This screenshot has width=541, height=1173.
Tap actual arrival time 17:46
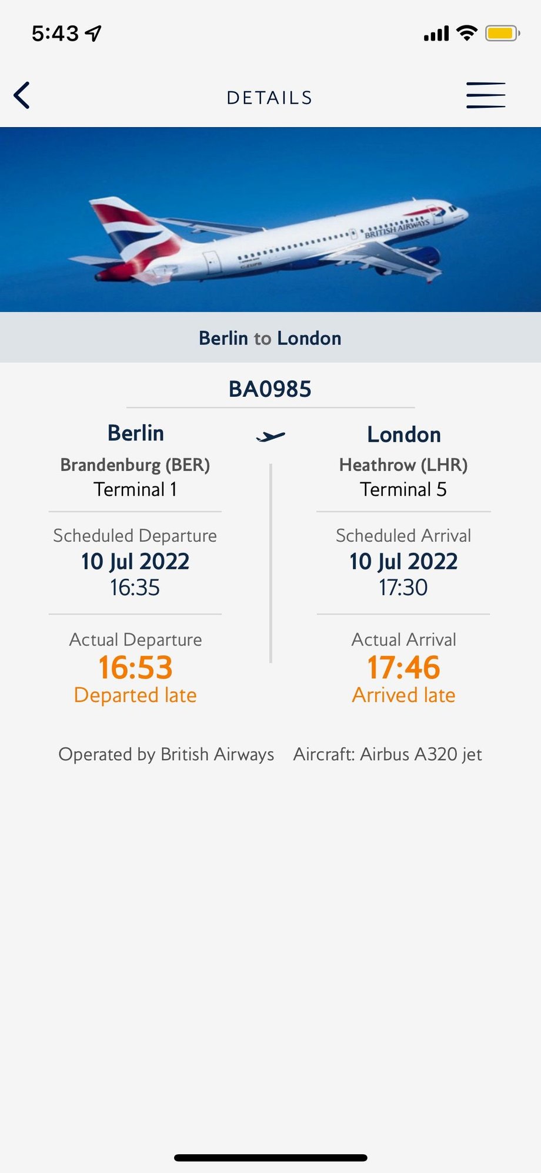click(403, 667)
